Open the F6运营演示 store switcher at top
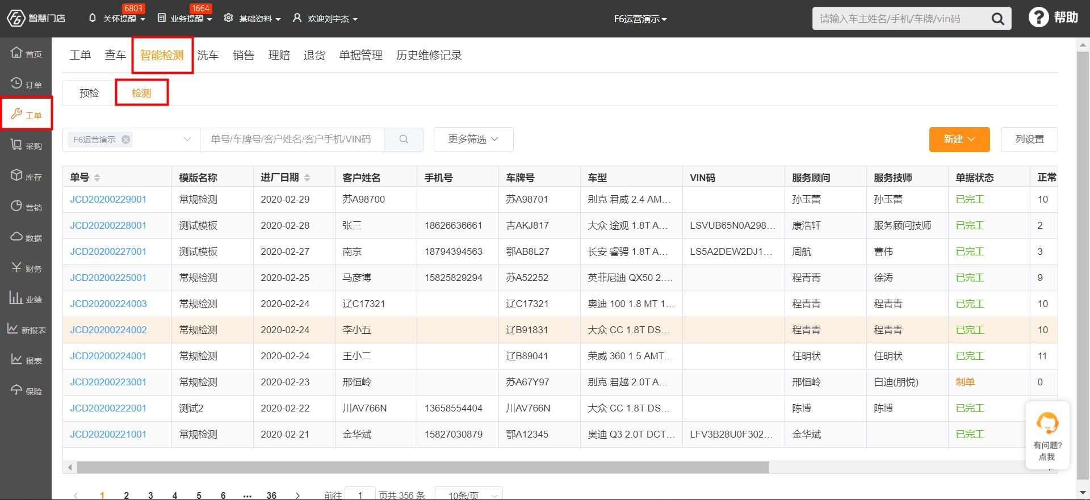This screenshot has height=500, width=1090. tap(640, 19)
